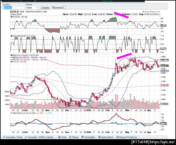Click the Update button
176x145 pixels.
[45, 8]
